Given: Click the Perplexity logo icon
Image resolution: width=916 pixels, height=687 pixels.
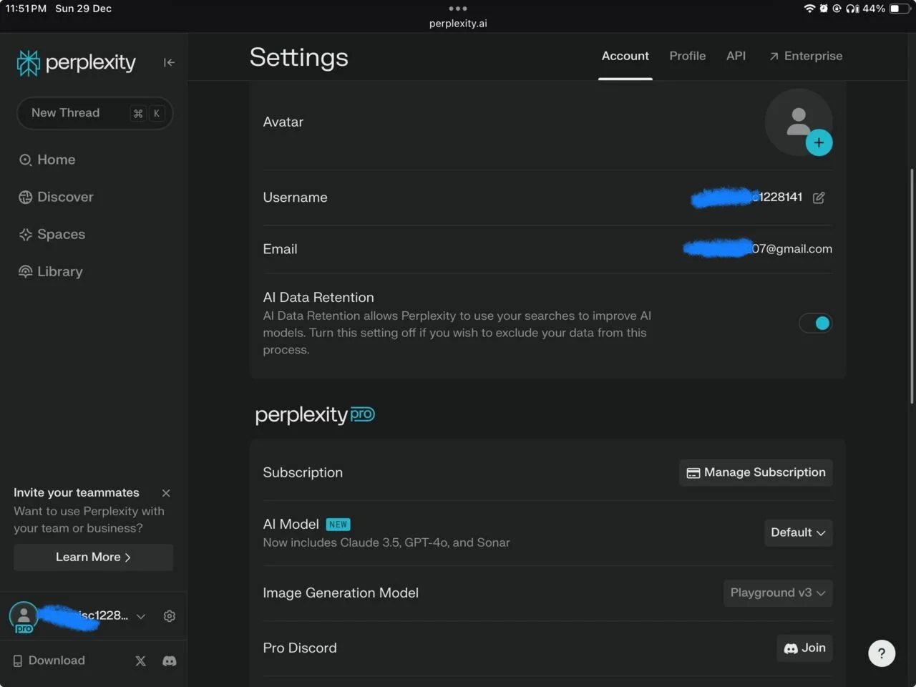Looking at the screenshot, I should (29, 63).
